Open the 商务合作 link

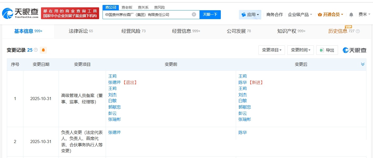[274, 15]
